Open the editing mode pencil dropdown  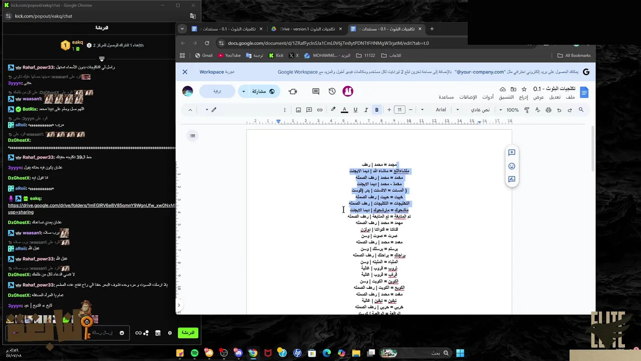(210, 110)
